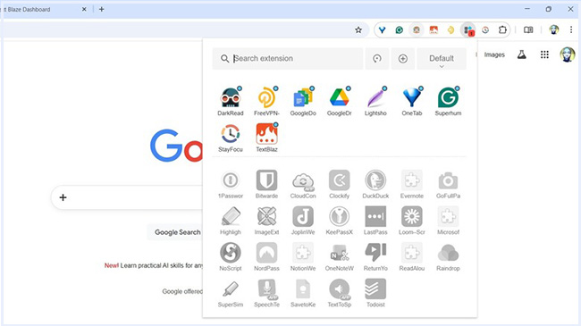The width and height of the screenshot is (581, 326).
Task: Open a new tab with plus button
Action: tap(102, 9)
